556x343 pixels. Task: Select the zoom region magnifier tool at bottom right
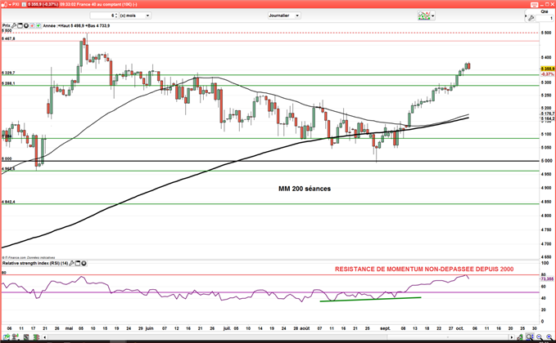(530, 337)
